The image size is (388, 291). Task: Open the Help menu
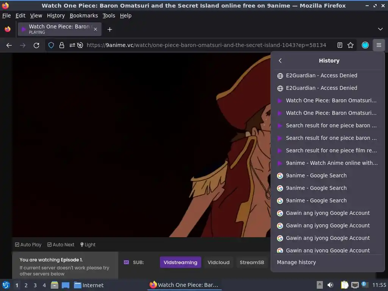125,16
